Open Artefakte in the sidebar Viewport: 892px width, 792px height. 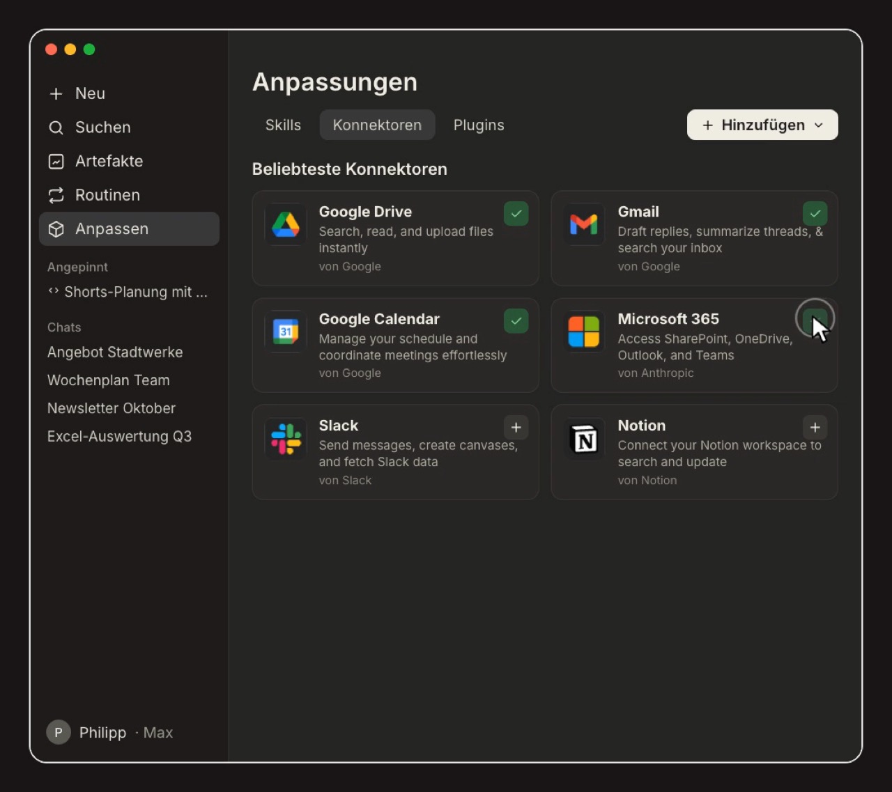[129, 162]
